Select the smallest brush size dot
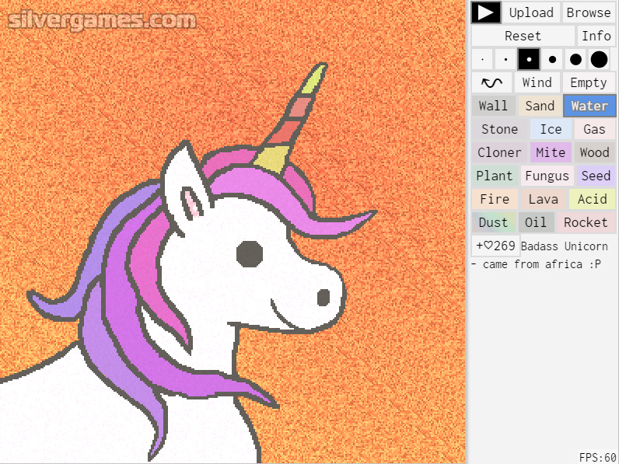 click(x=482, y=59)
